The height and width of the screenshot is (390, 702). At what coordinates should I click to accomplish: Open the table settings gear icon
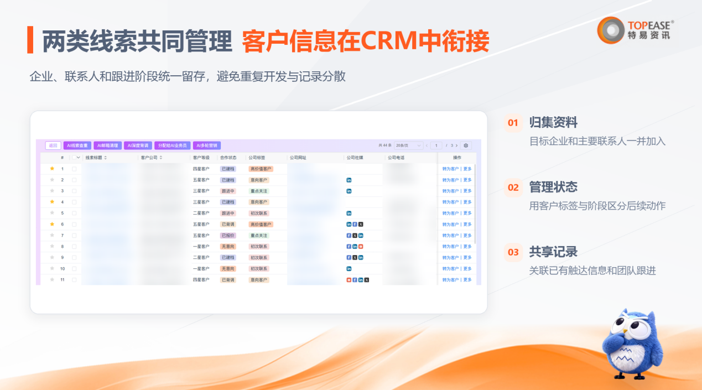466,145
